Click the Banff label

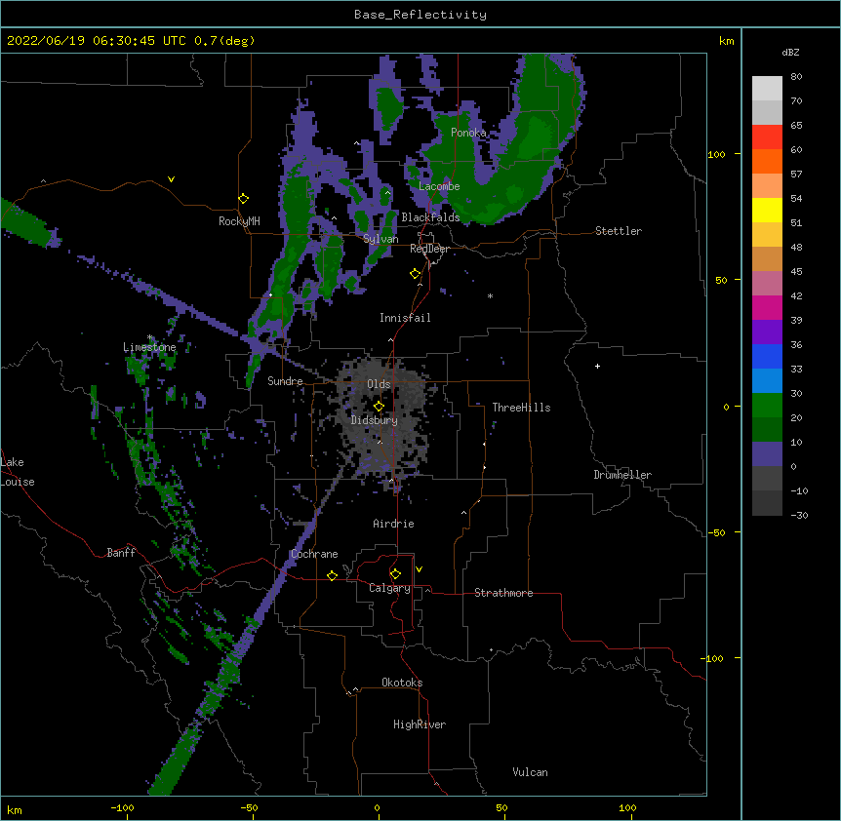[x=121, y=553]
